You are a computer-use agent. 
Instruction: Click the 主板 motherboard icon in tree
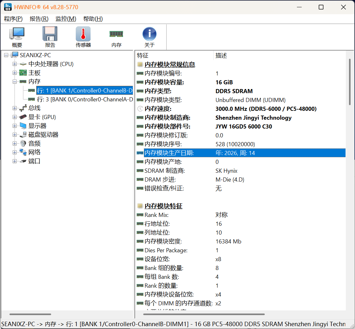[x=23, y=73]
